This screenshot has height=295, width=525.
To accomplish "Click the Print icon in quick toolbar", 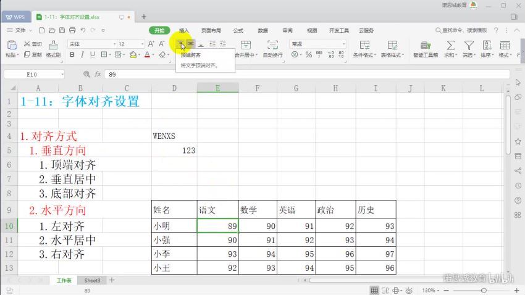I will [x=72, y=30].
